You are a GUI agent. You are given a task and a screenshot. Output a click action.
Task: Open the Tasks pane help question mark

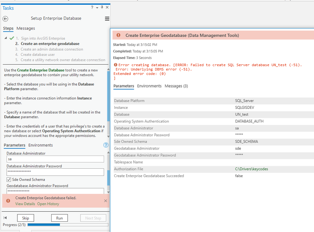(92, 8)
